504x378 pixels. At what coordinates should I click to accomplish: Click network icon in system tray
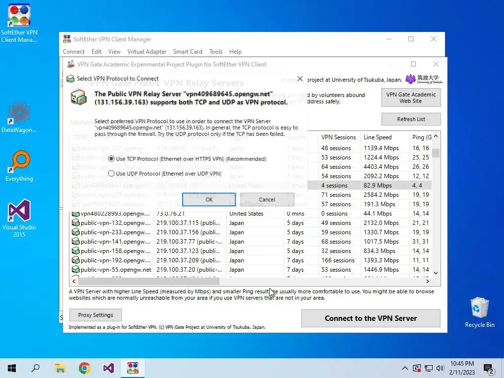click(429, 368)
